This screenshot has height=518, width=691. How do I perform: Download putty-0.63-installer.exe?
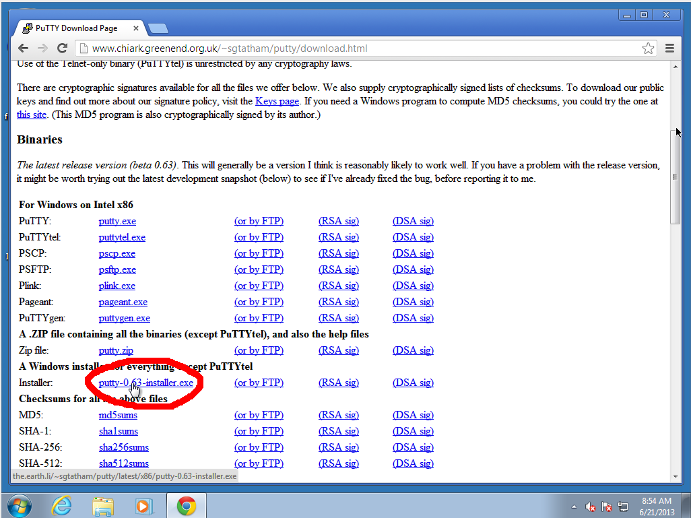(x=145, y=383)
